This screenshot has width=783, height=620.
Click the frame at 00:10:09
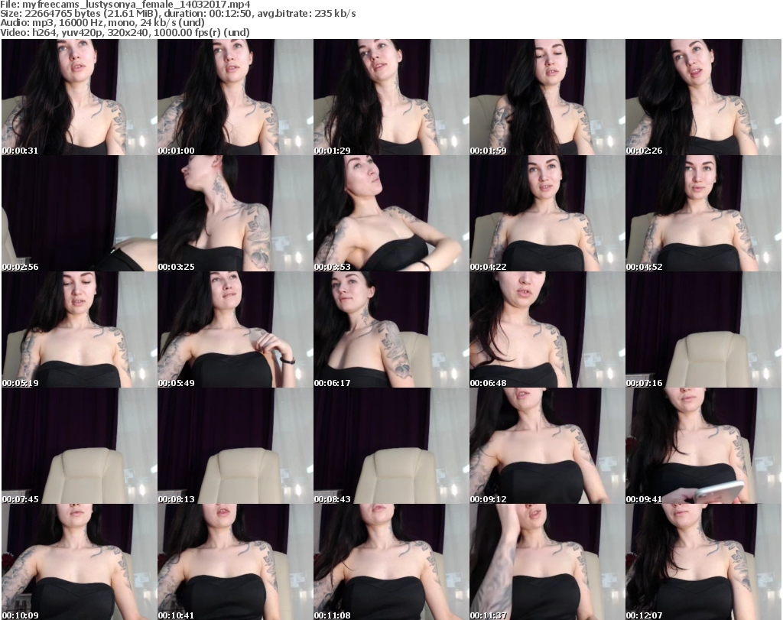79,562
